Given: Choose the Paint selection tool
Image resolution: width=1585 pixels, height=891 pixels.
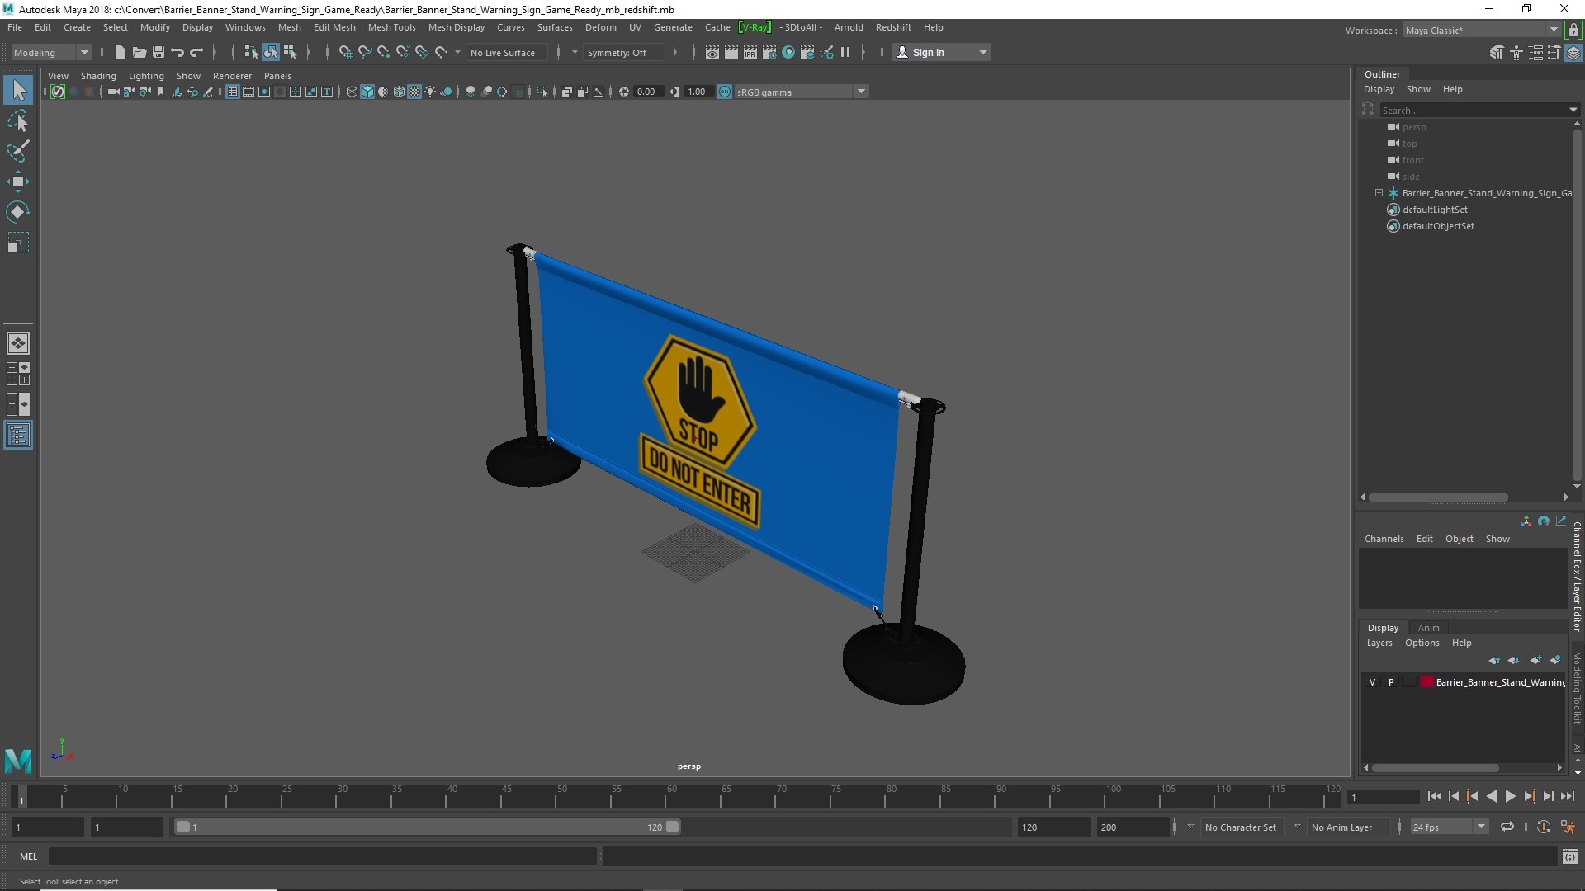Looking at the screenshot, I should click(x=18, y=151).
